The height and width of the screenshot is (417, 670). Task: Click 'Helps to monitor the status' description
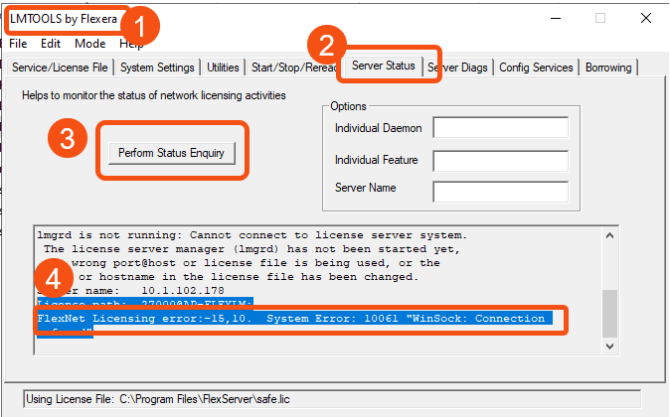point(154,95)
